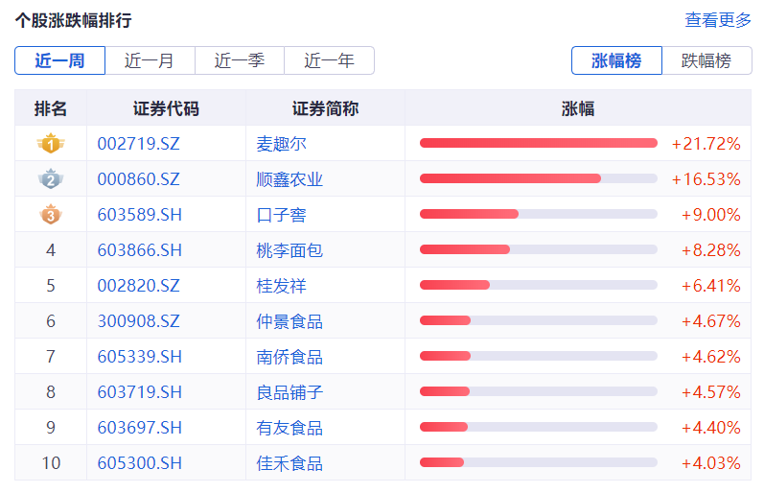Click the 涨幅 column header

point(578,108)
